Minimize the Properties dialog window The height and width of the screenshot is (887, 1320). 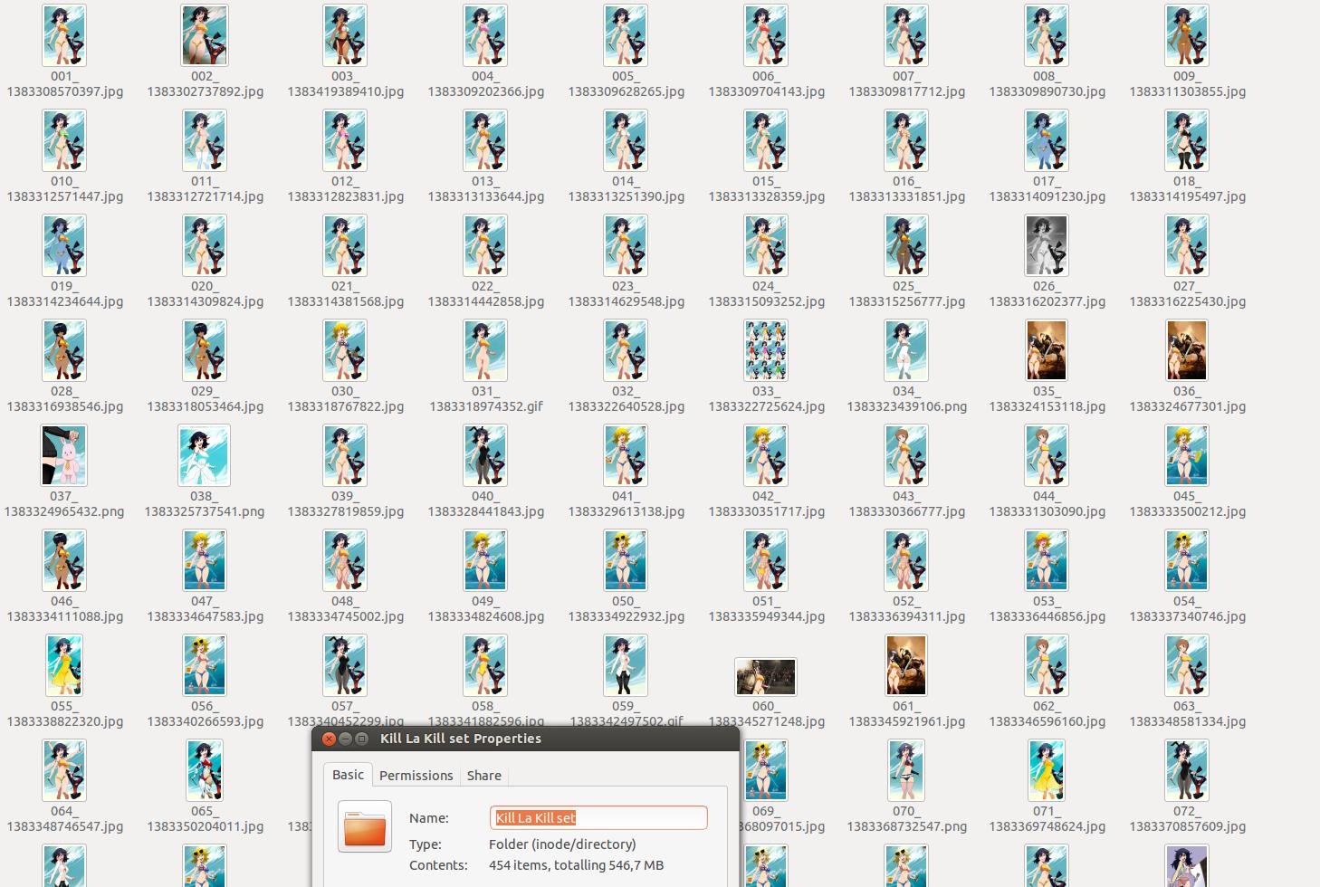coord(345,739)
